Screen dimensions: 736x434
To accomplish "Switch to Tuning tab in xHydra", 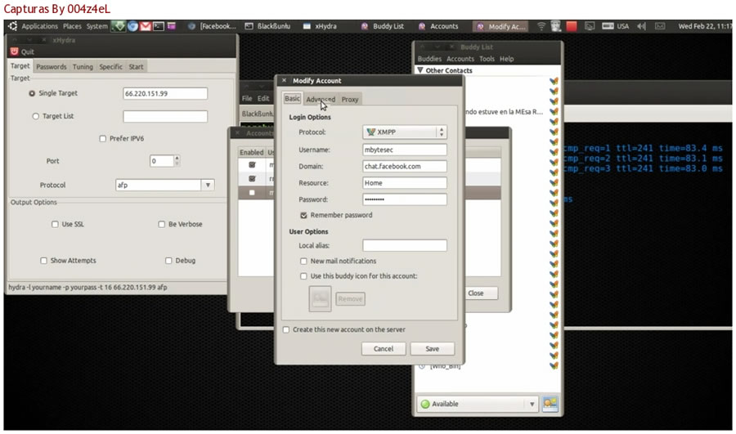I will [83, 67].
